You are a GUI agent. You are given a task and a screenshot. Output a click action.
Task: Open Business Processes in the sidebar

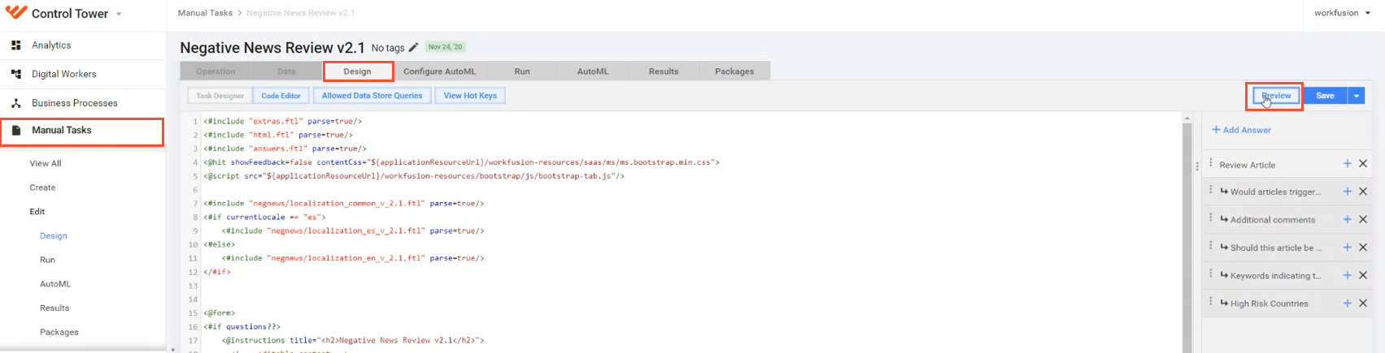(74, 103)
